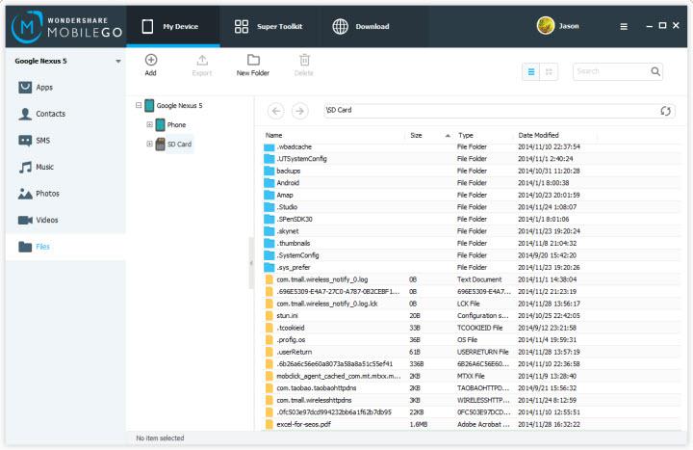Image resolution: width=693 pixels, height=450 pixels.
Task: Switch to list view
Action: click(x=531, y=71)
